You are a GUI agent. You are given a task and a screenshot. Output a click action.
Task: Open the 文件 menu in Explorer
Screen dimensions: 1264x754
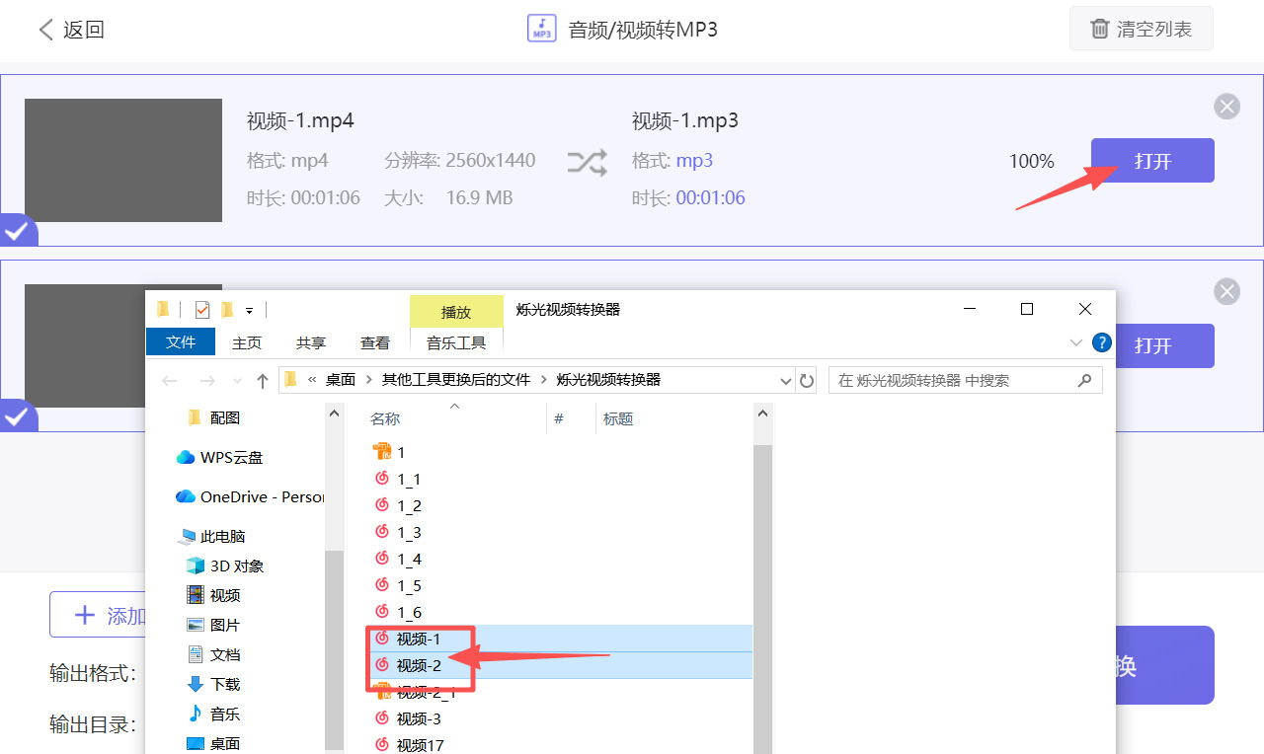[x=181, y=342]
